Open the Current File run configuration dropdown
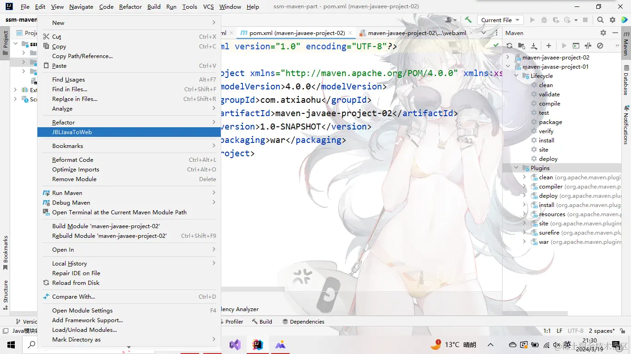 pos(500,20)
